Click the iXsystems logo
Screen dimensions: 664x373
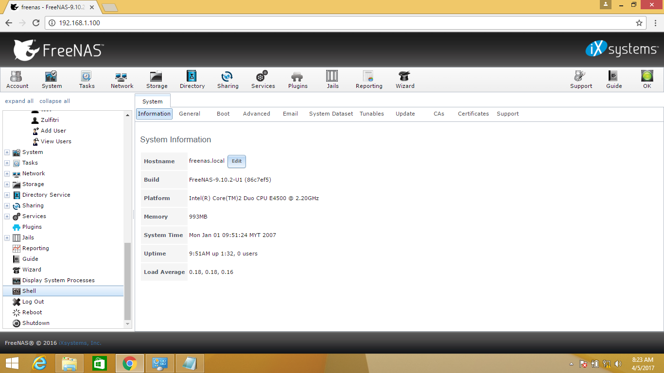point(622,49)
